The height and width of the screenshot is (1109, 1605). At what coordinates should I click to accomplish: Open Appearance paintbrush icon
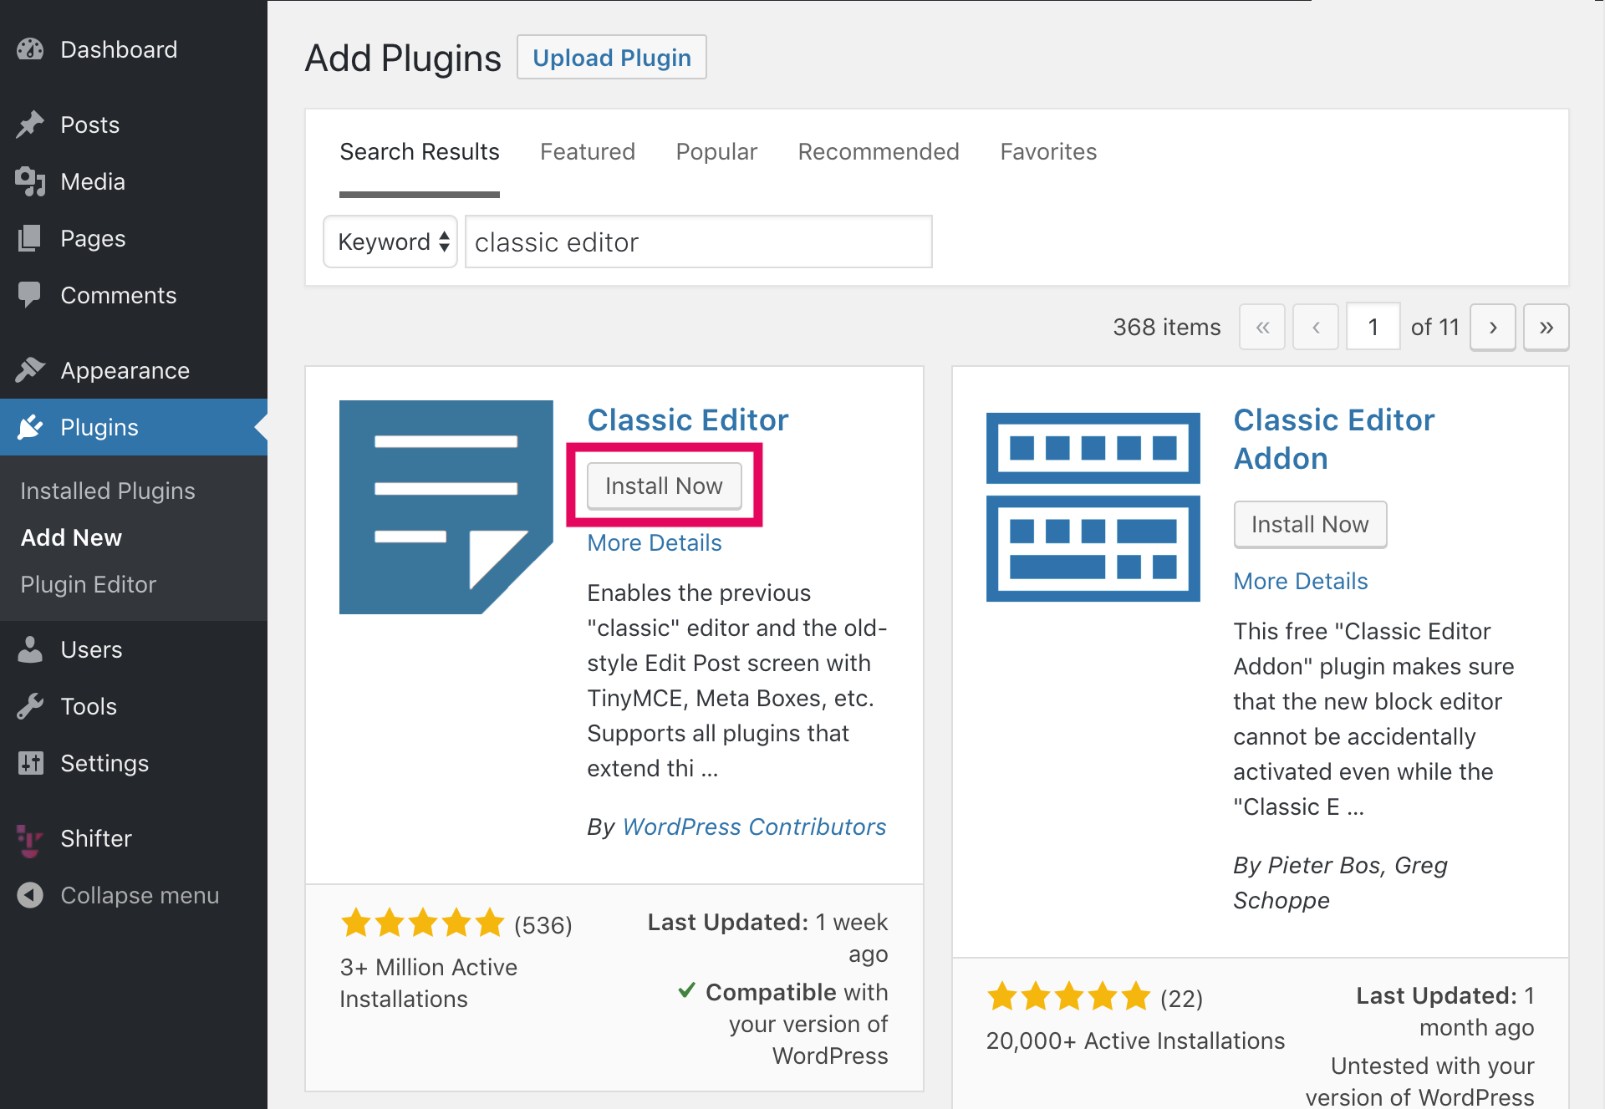[30, 370]
